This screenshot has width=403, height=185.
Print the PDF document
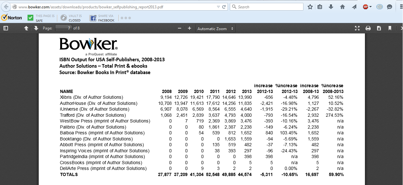click(368, 28)
